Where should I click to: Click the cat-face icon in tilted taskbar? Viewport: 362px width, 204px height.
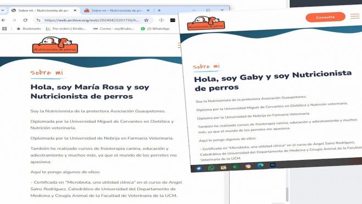pos(223,167)
